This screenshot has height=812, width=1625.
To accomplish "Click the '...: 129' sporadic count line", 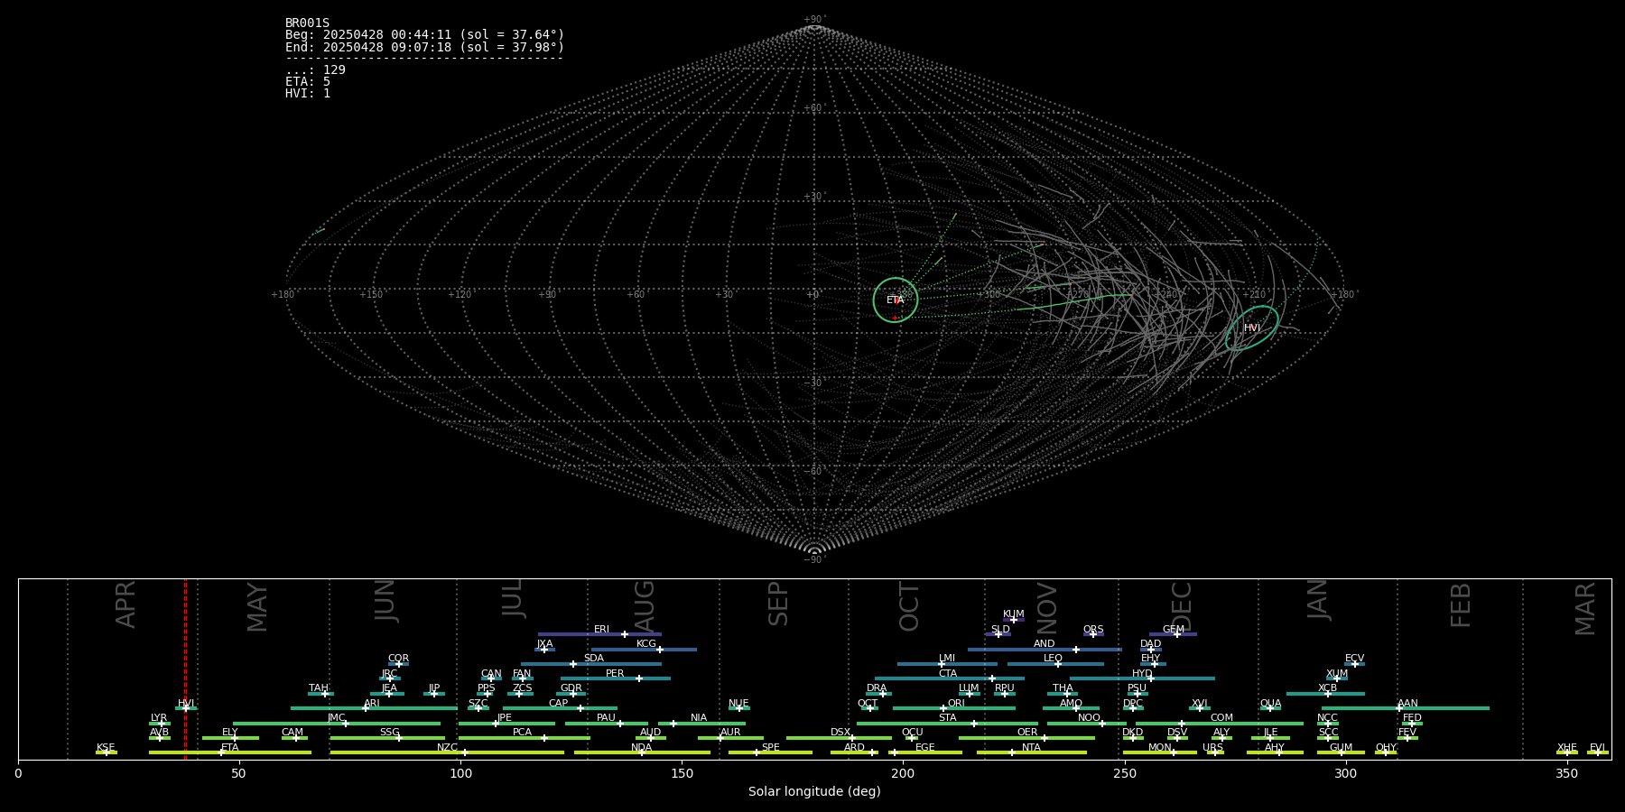I will point(315,69).
